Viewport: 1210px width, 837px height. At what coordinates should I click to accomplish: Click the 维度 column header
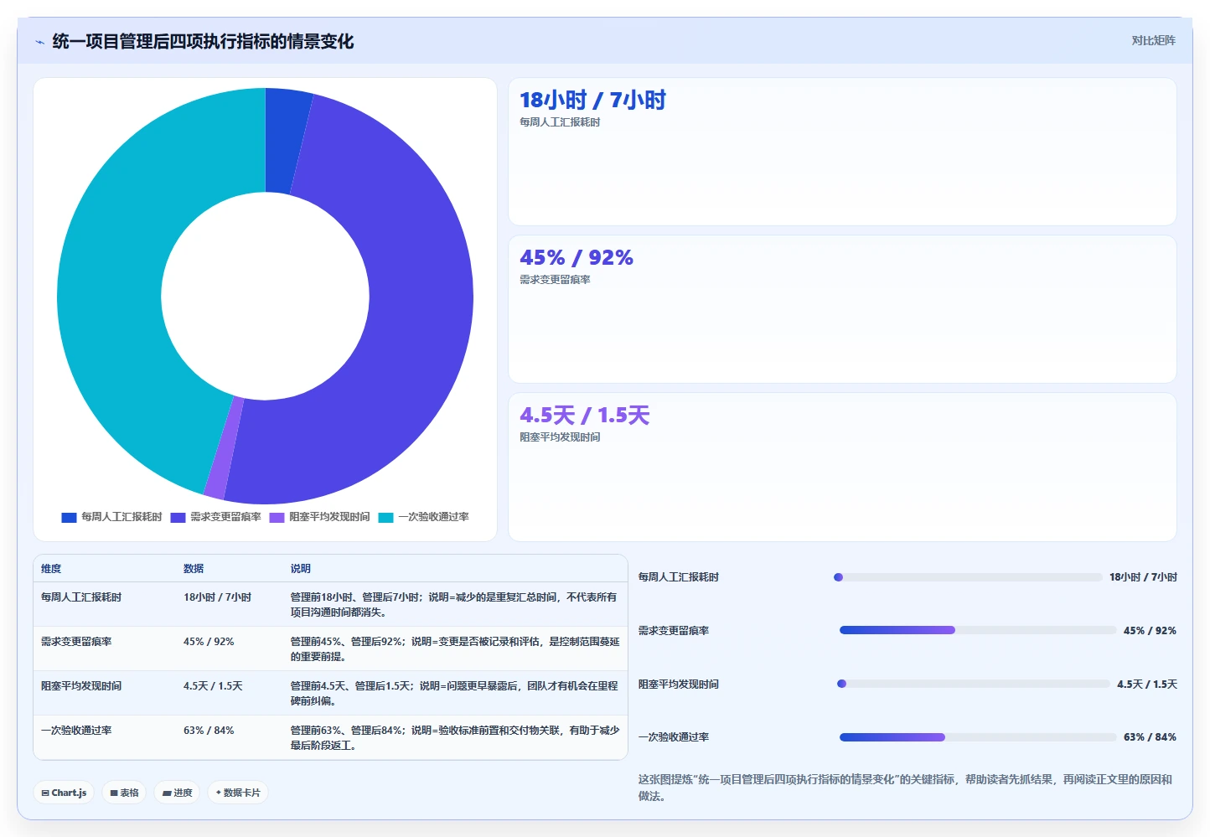51,569
